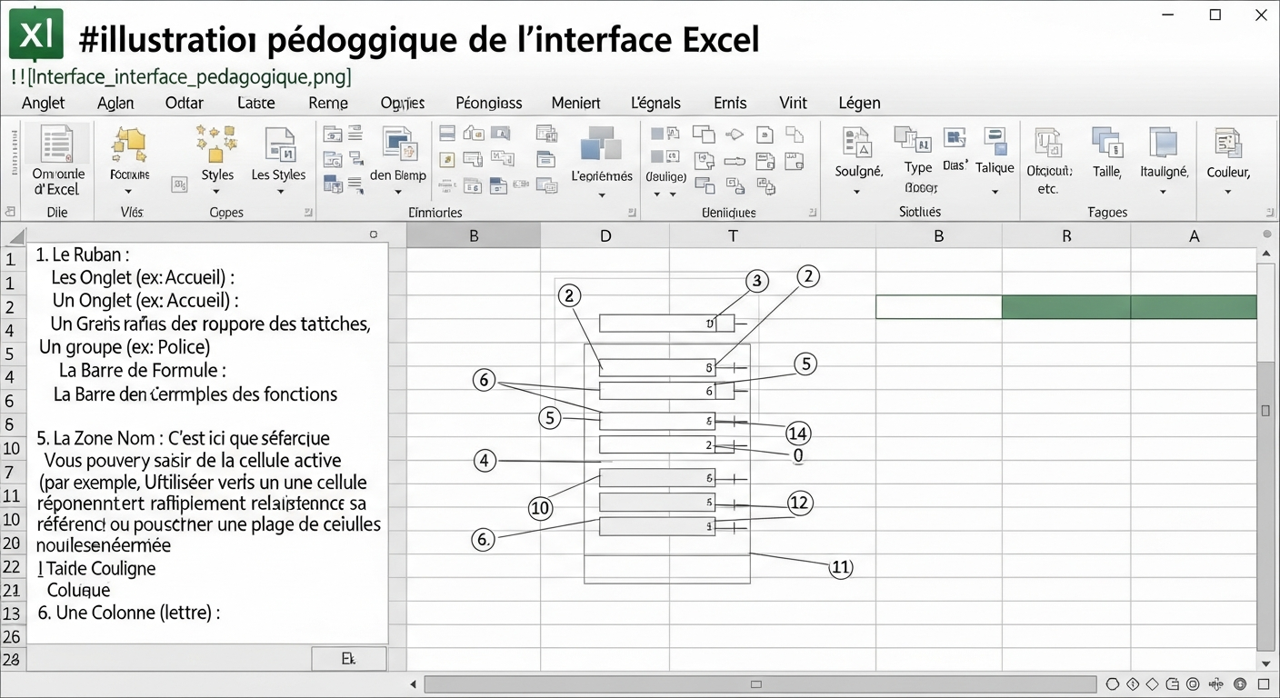Select the column A header
The image size is (1280, 698).
click(1194, 236)
